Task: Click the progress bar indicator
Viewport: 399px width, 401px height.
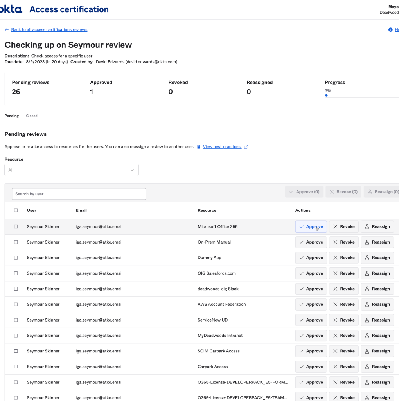Action: [326, 95]
